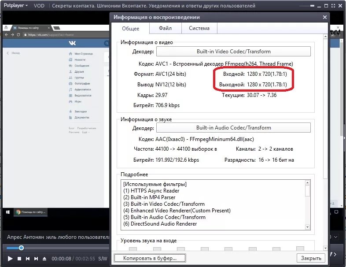Viewport: 346px width, 267px height.
Task: Click the browser address bar in video
Action: point(66,35)
